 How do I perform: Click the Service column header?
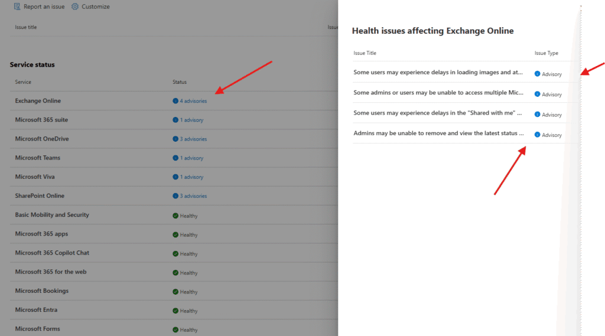click(23, 82)
